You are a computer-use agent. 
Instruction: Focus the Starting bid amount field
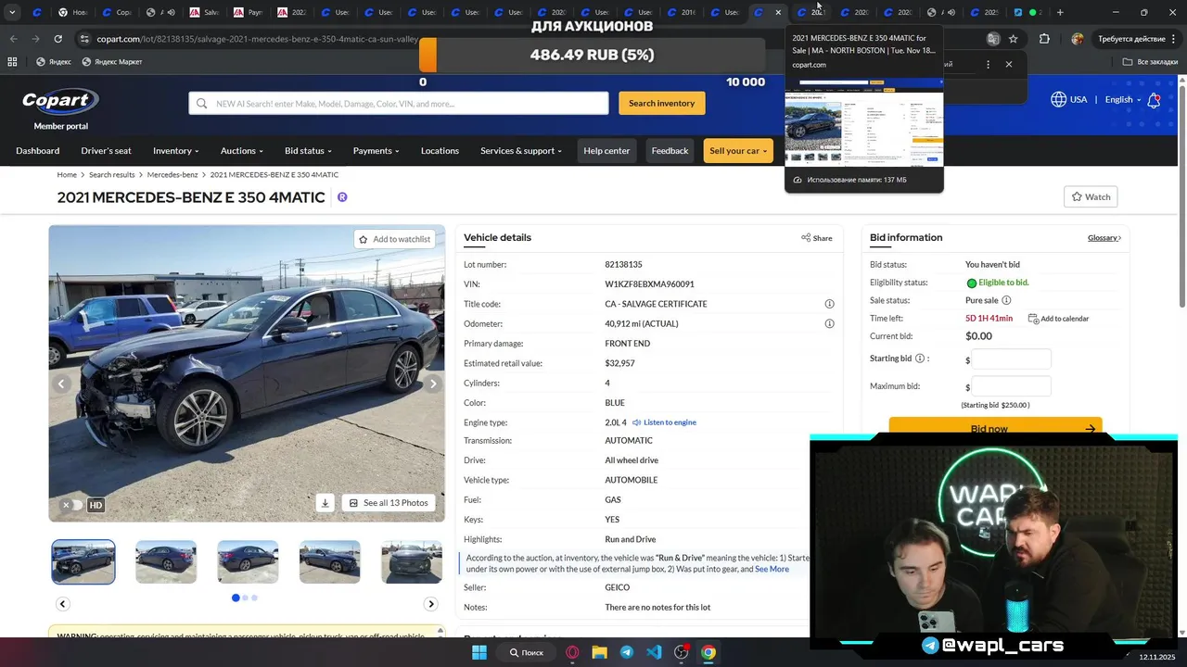[x=1011, y=359]
